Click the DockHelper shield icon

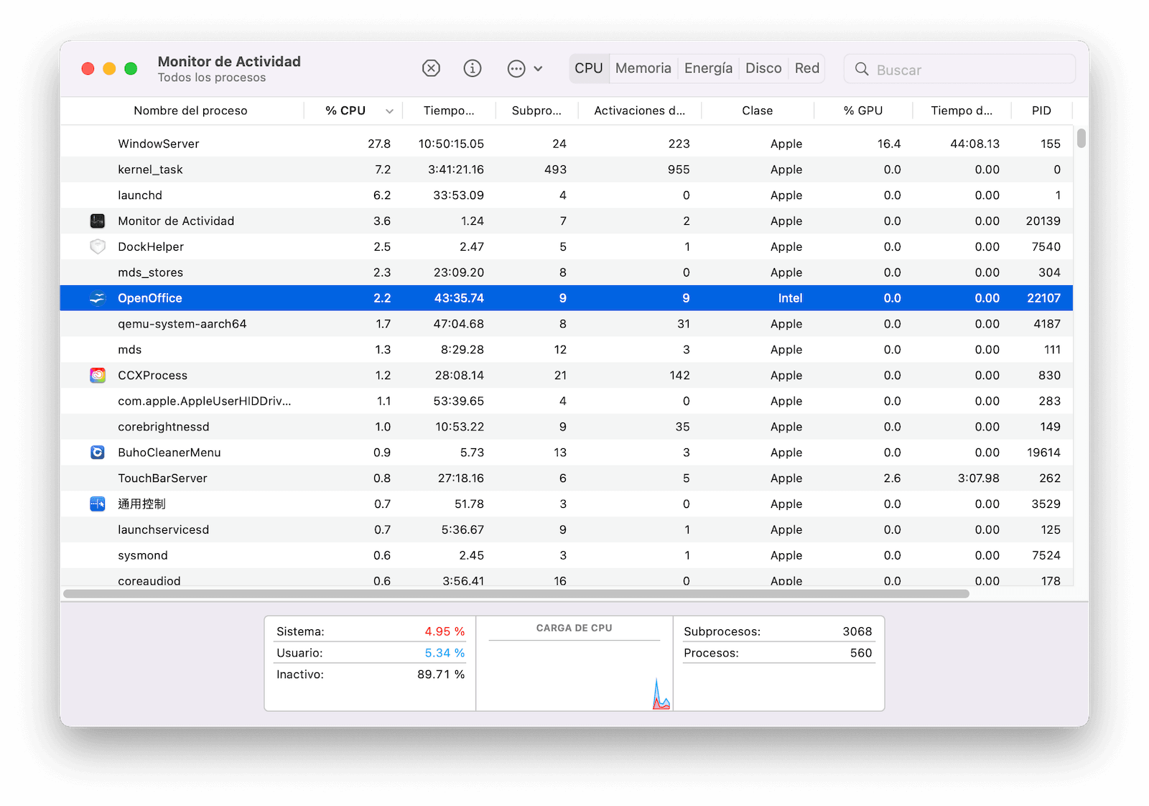click(x=98, y=246)
